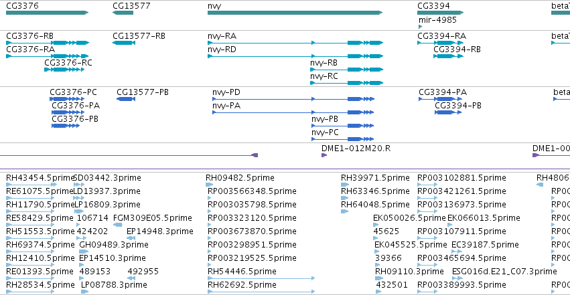
Task: Select the CG3376 gene glyph
Action: [x=48, y=13]
